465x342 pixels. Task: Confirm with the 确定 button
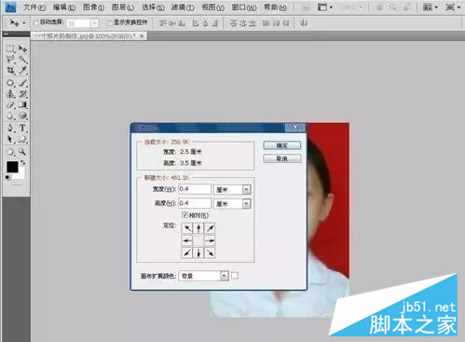tap(281, 145)
